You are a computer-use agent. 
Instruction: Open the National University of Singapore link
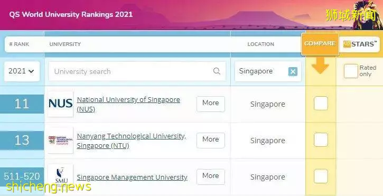coord(128,105)
